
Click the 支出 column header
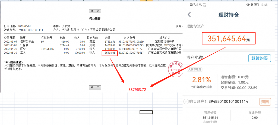[x=62, y=38]
